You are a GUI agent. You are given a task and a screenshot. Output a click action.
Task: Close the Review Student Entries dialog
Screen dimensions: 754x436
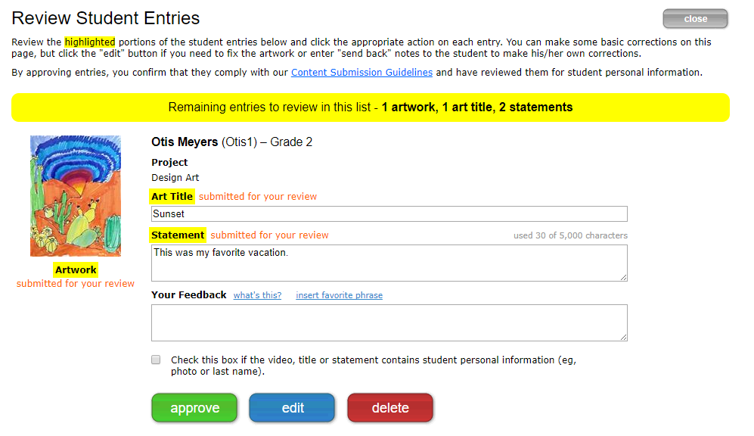pyautogui.click(x=695, y=19)
